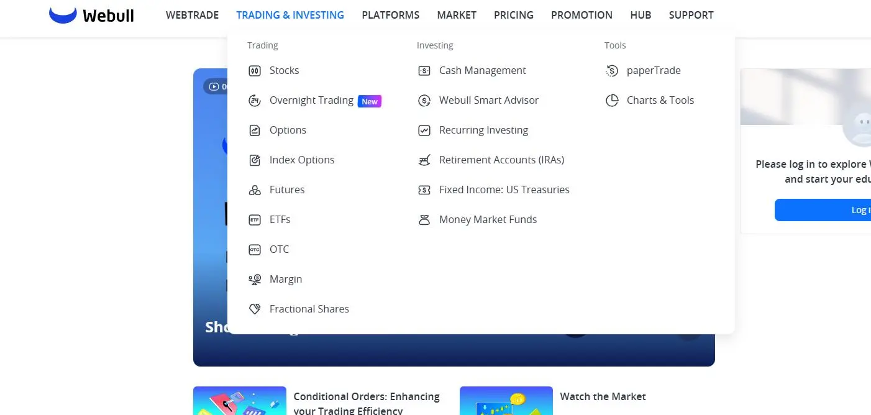Click the Margin scale icon
This screenshot has height=415, width=871.
pyautogui.click(x=255, y=280)
